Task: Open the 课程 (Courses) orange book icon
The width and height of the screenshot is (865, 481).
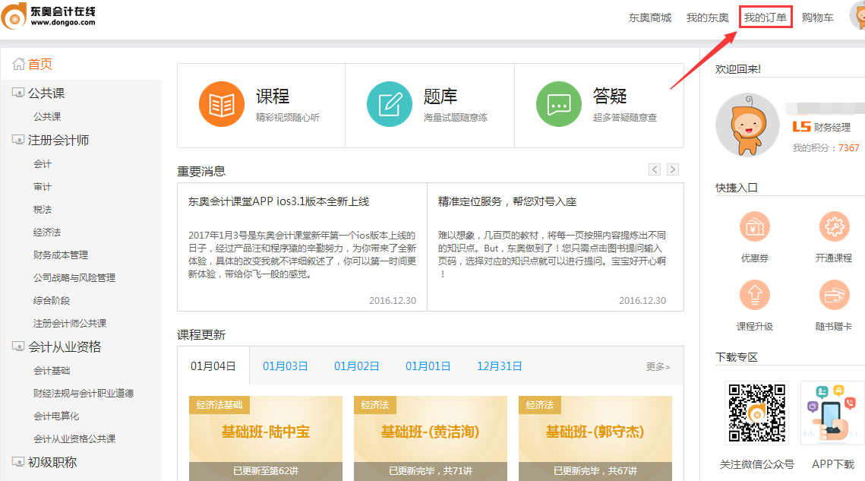Action: click(x=220, y=103)
